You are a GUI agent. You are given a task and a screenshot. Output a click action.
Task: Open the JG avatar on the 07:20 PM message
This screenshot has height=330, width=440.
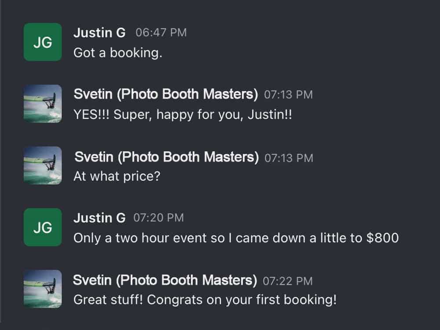pyautogui.click(x=43, y=227)
